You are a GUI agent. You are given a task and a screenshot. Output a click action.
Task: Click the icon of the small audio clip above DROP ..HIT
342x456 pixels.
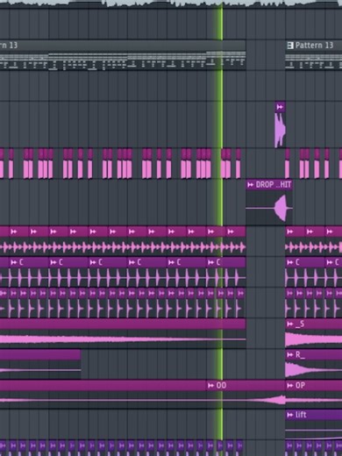click(x=280, y=107)
